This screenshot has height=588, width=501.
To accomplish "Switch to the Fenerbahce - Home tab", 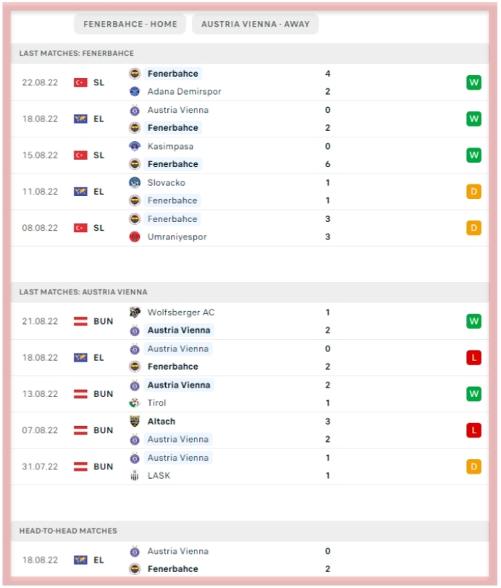I will click(x=130, y=24).
